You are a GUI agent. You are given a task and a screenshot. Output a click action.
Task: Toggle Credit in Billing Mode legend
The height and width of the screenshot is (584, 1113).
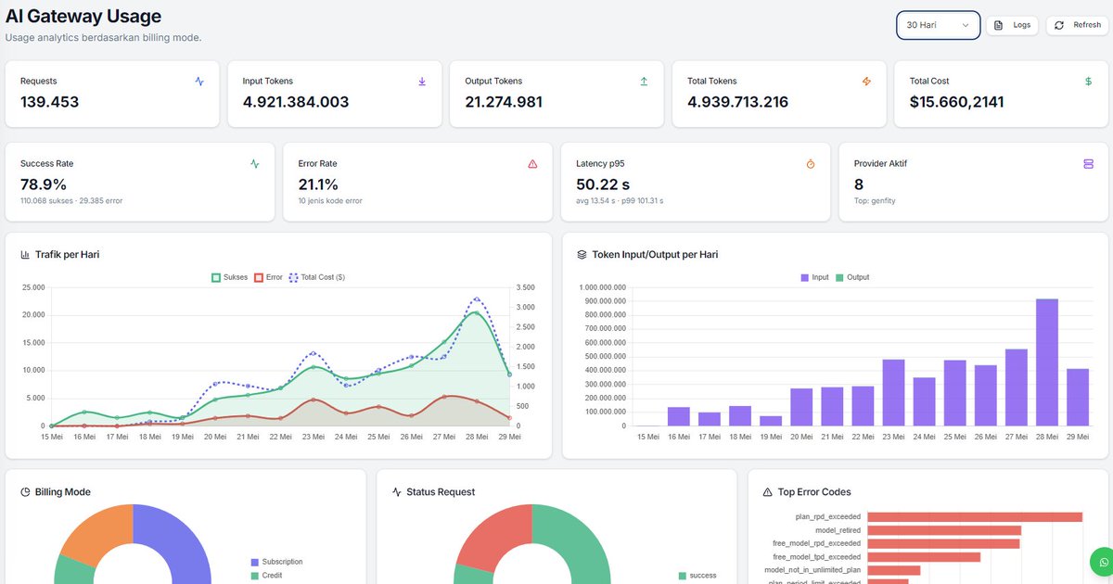266,576
